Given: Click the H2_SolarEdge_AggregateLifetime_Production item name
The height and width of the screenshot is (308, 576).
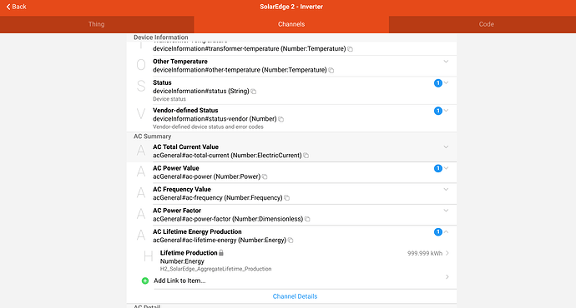Looking at the screenshot, I should point(215,269).
